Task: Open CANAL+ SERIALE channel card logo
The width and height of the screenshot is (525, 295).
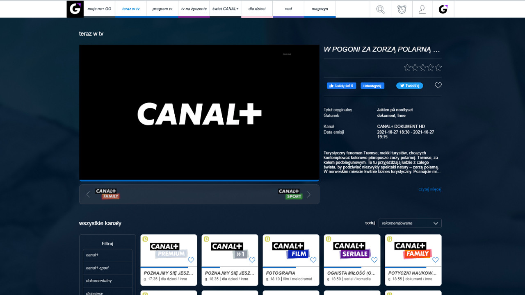Action: coord(352,251)
